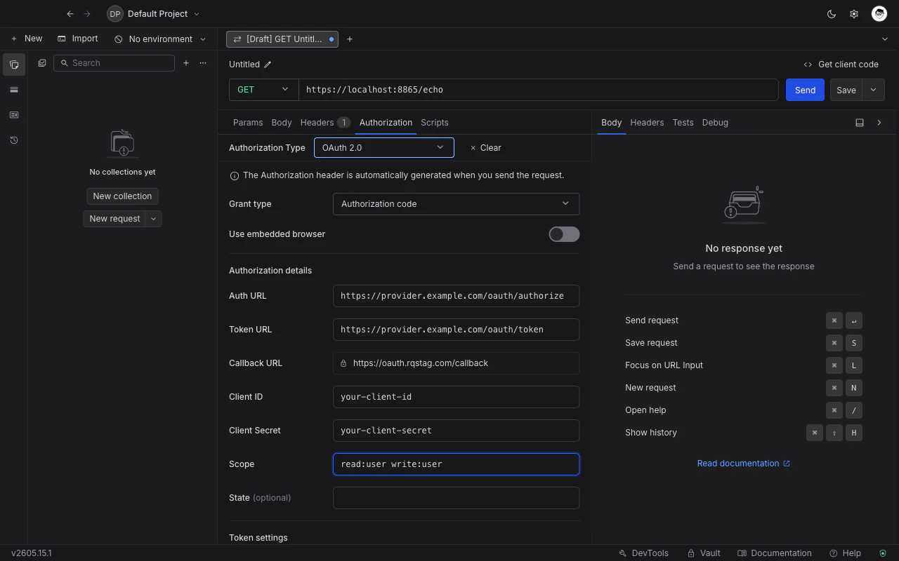Open Save options dropdown arrow
This screenshot has width=899, height=561.
point(873,90)
